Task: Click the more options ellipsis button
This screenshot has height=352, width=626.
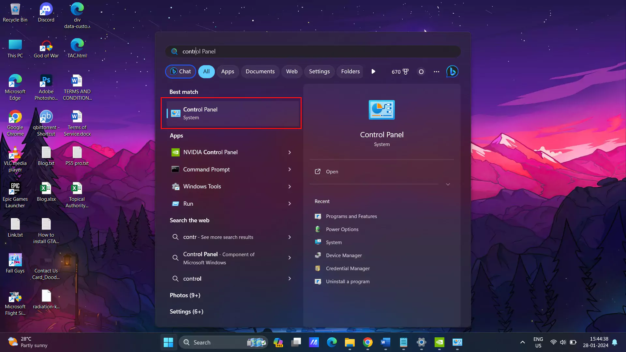Action: (x=436, y=72)
